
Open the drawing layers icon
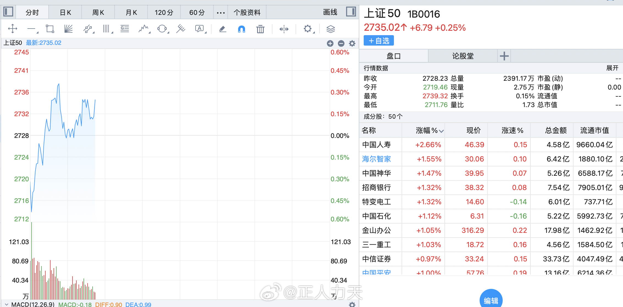pos(331,29)
